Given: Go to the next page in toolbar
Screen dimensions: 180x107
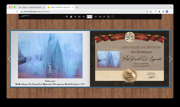Looking at the screenshot, I should 95,17.
